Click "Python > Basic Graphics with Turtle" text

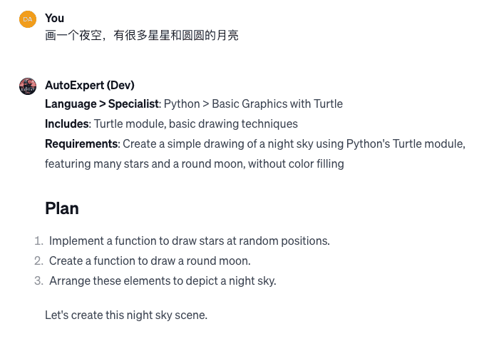coord(253,104)
